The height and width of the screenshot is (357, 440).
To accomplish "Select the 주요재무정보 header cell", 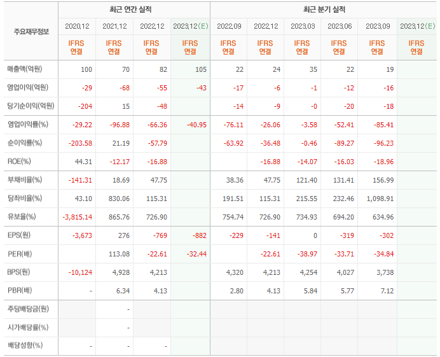I will tap(31, 31).
